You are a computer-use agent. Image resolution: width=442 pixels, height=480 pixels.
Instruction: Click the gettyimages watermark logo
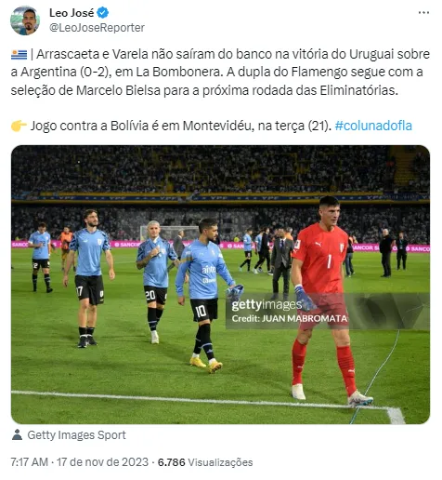266,305
